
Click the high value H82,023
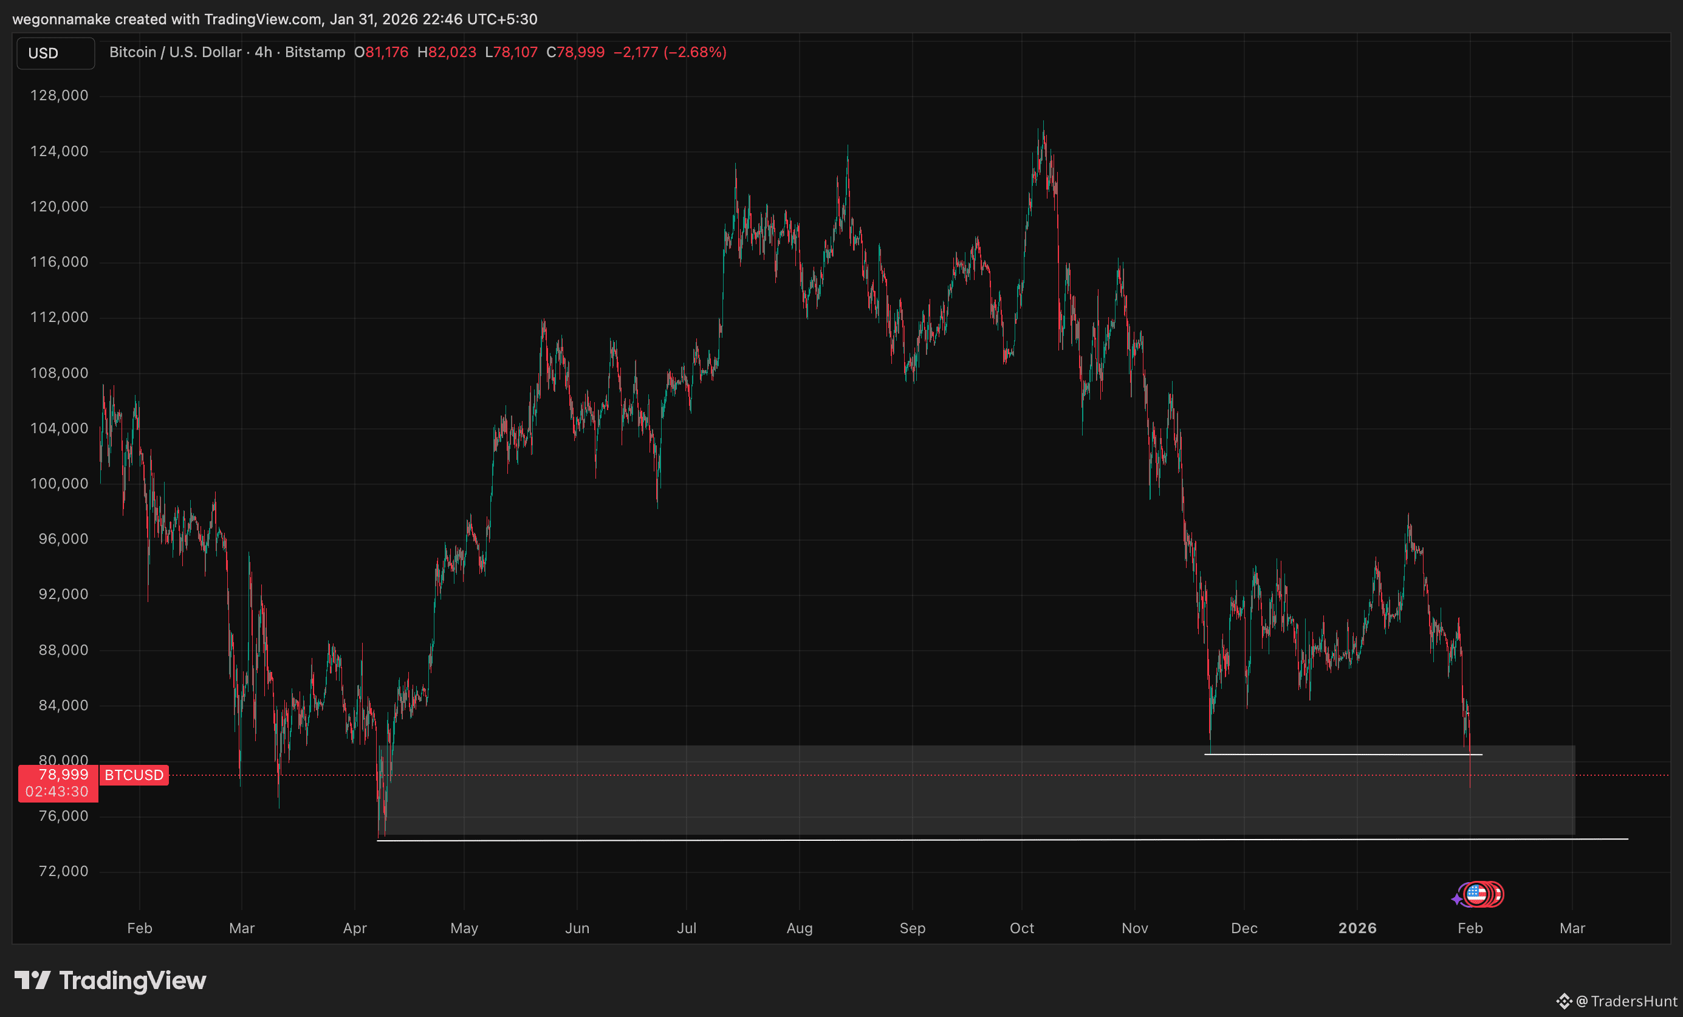pyautogui.click(x=447, y=52)
